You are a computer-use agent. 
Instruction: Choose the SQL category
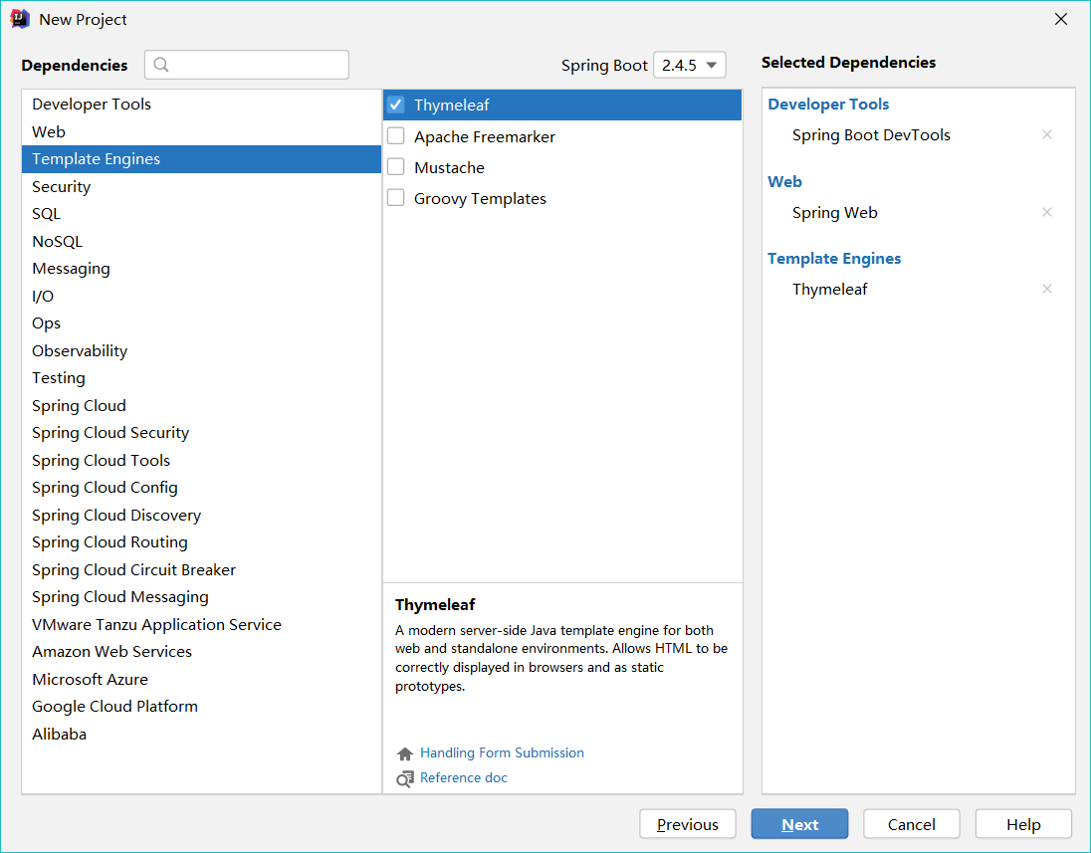pos(202,214)
